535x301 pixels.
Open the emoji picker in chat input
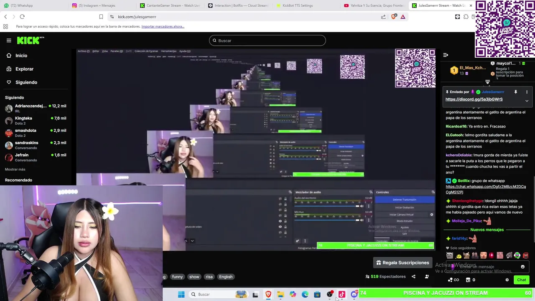522,267
